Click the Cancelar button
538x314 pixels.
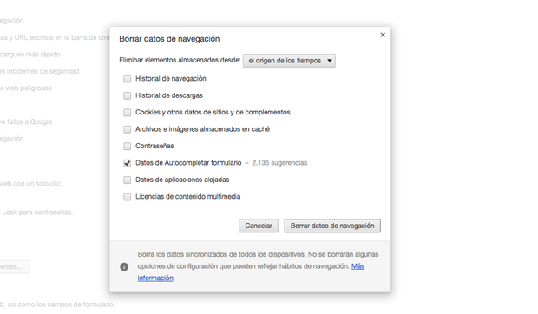click(259, 226)
